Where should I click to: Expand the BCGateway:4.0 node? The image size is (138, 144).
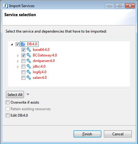pyautogui.click(x=18, y=56)
